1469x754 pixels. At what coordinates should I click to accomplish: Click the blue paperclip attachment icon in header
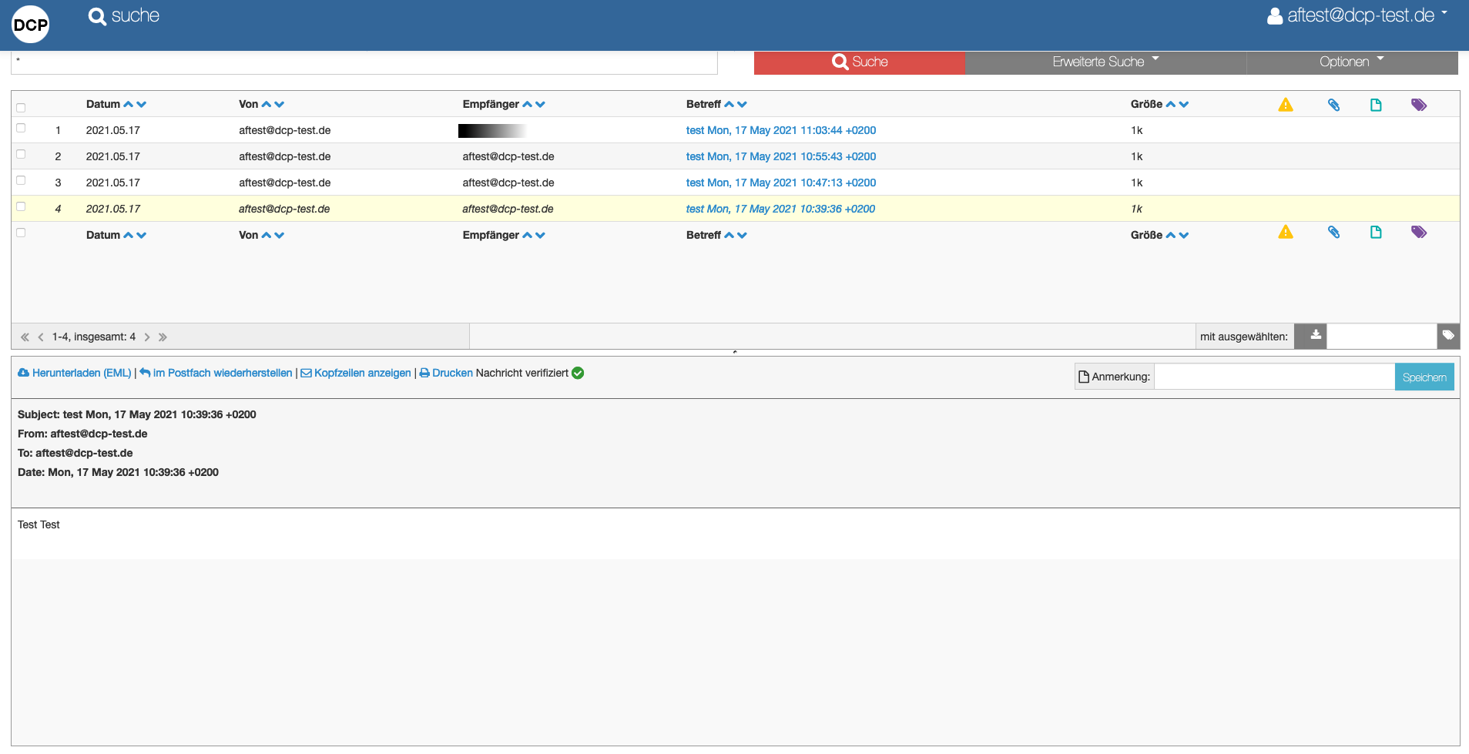1333,105
